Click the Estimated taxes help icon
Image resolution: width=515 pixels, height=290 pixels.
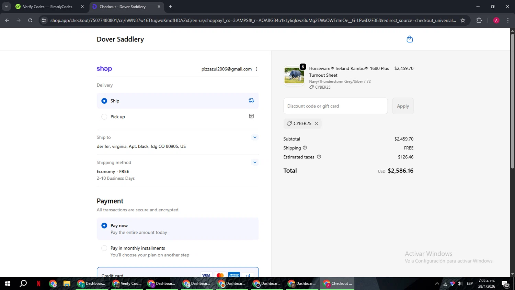pyautogui.click(x=319, y=157)
